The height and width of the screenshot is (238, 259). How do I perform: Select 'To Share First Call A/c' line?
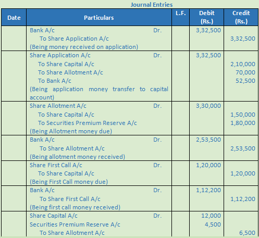pyautogui.click(x=70, y=199)
